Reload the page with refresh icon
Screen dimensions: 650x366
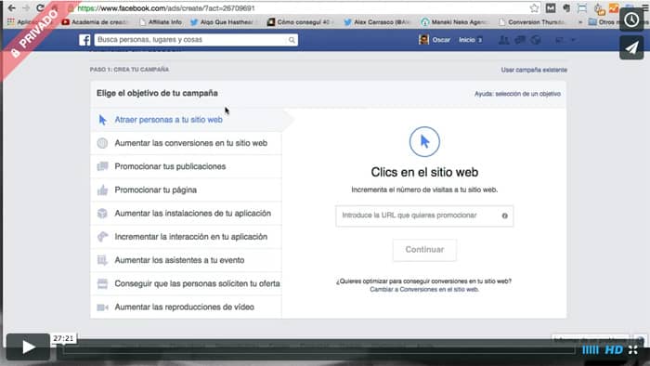click(40, 7)
